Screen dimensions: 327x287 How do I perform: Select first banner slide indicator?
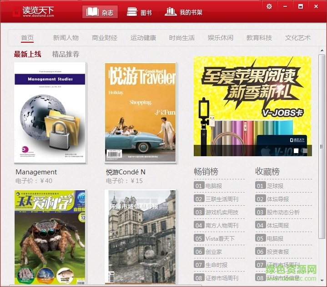296,151
